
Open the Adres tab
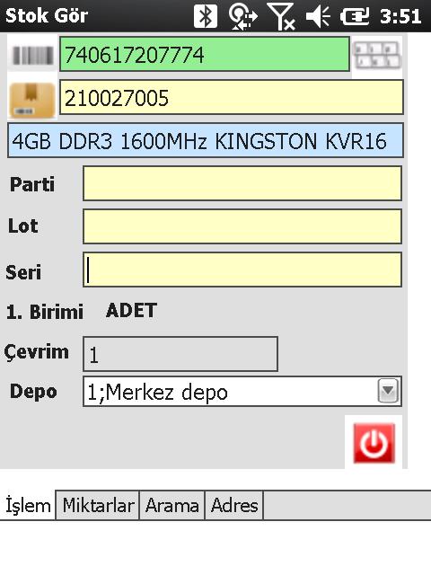(x=234, y=505)
